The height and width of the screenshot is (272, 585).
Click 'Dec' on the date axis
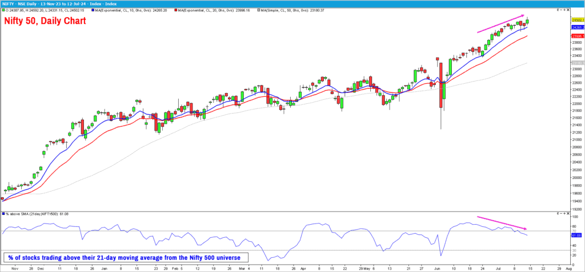[41, 267]
